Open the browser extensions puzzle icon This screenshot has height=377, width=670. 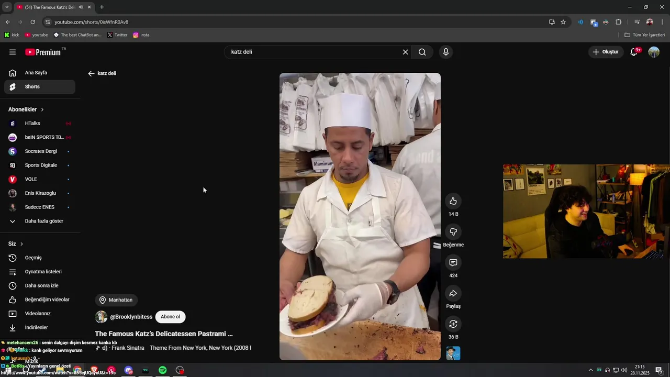(619, 22)
